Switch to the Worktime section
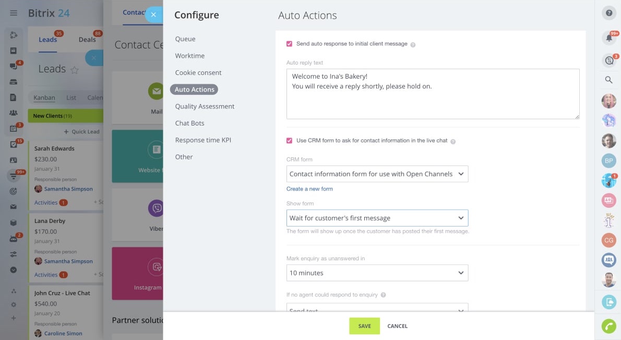 [189, 56]
